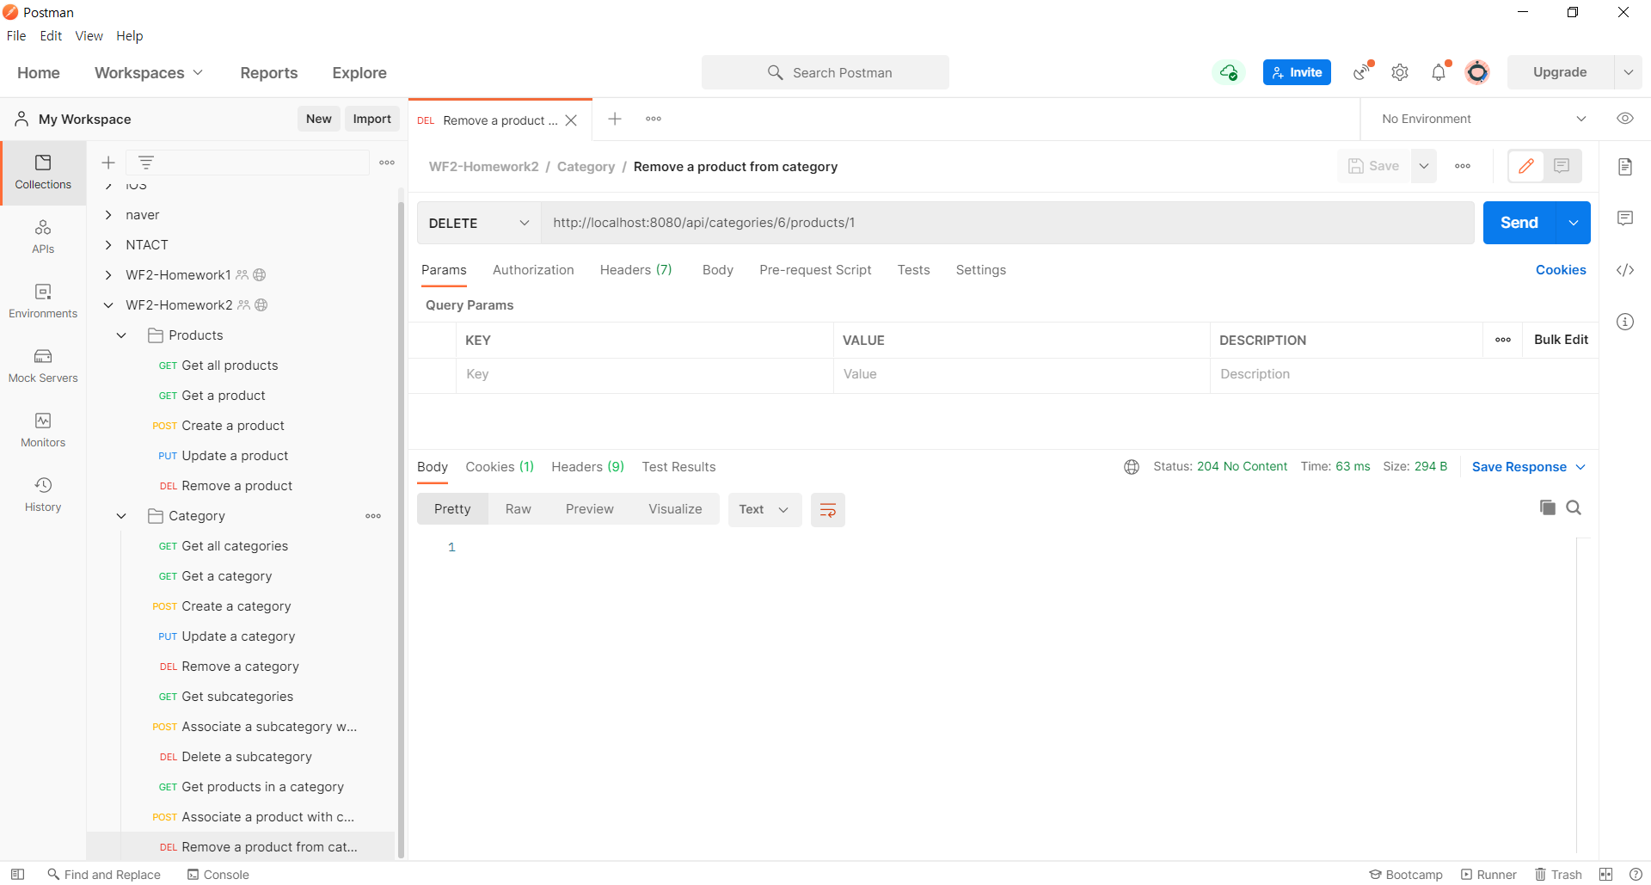The image size is (1651, 885).
Task: Open the Settings gear icon
Action: 1400,72
